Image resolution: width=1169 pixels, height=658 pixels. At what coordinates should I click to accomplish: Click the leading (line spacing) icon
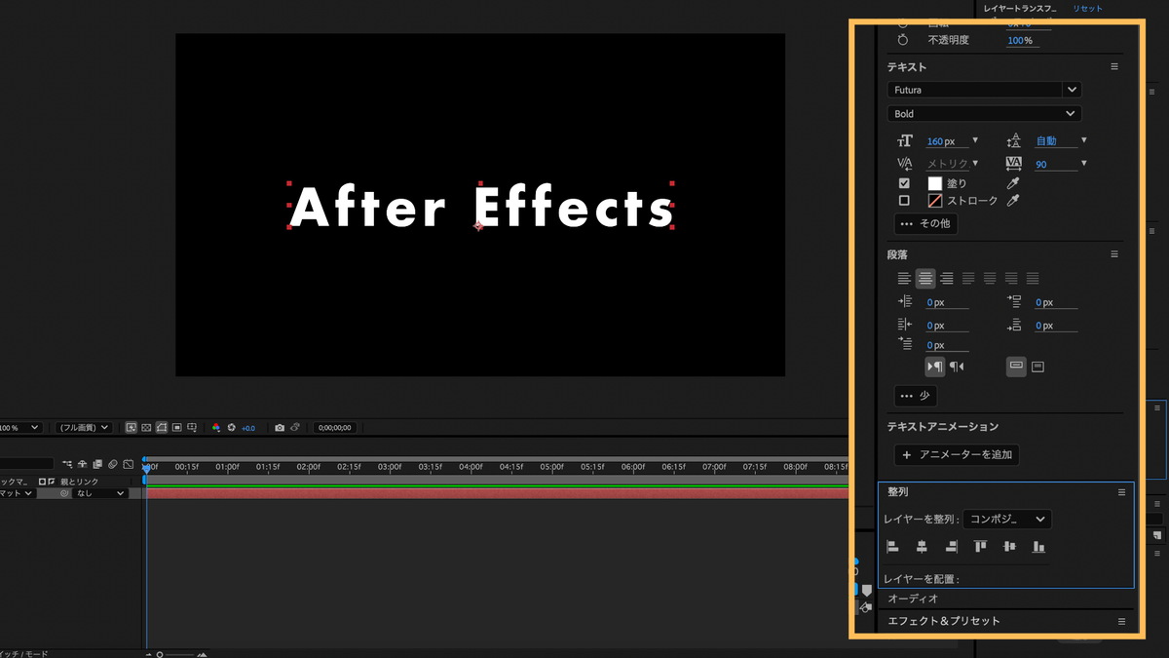pos(1013,141)
